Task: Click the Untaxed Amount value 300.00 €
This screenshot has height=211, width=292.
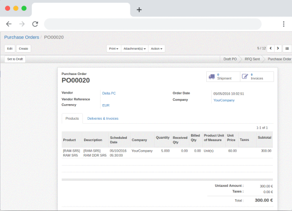Action: click(x=266, y=186)
